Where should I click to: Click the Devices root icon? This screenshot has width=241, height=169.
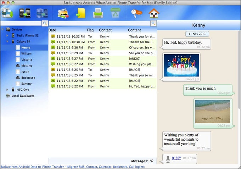(8, 29)
